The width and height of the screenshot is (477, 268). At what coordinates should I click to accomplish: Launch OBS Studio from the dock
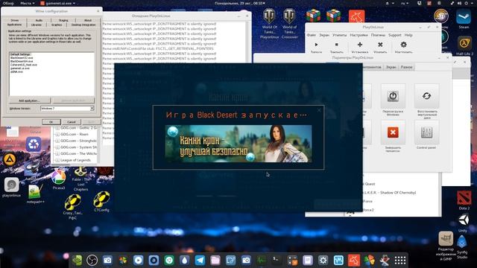(92, 260)
